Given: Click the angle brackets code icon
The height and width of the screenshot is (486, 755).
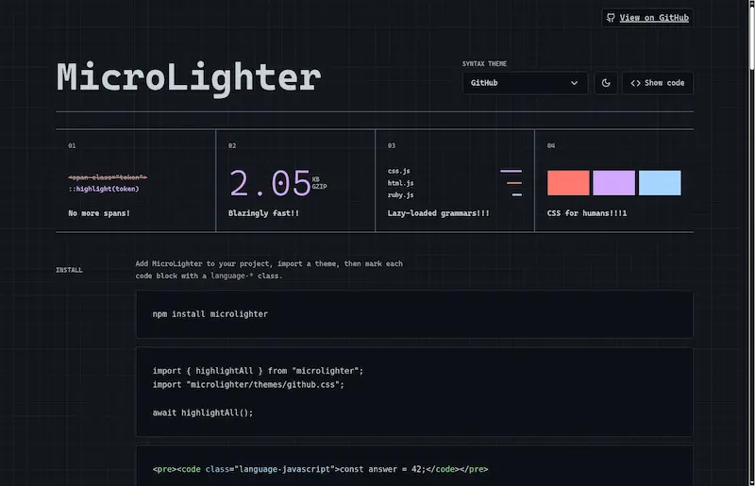Looking at the screenshot, I should coord(635,83).
